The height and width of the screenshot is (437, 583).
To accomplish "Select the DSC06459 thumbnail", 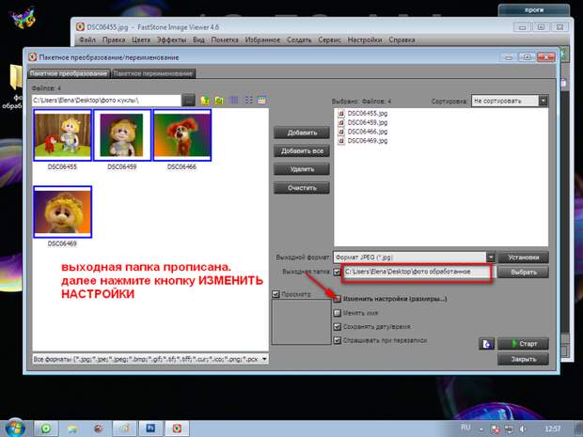I will pyautogui.click(x=122, y=135).
